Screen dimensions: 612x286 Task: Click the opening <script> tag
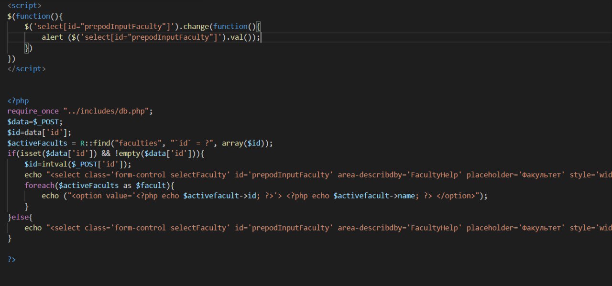click(24, 6)
